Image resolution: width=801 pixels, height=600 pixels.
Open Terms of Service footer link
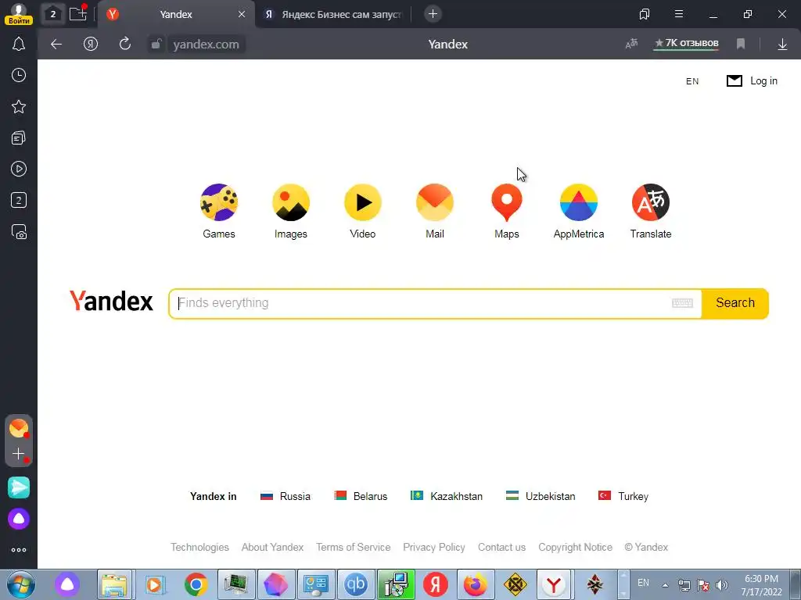click(x=353, y=547)
